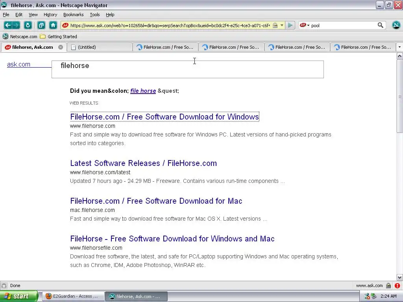Click the Ask site icon in the address bar
Viewport: 403px width, 302px height.
(65, 25)
